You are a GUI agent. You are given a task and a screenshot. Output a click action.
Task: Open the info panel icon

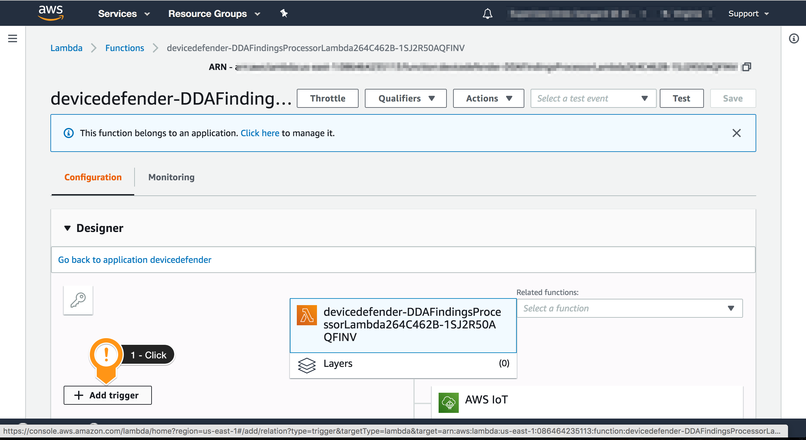pyautogui.click(x=794, y=38)
